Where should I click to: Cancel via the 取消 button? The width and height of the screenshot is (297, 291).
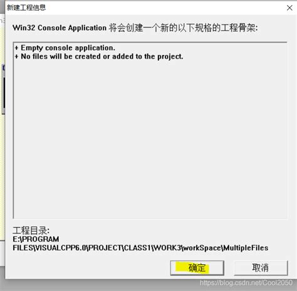pyautogui.click(x=261, y=268)
